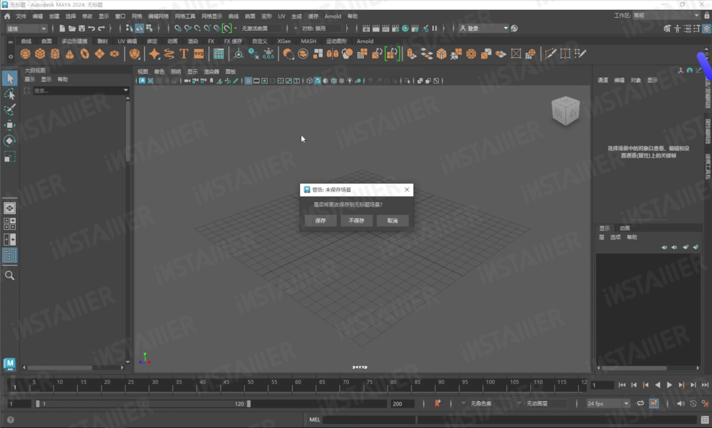This screenshot has height=428, width=712.
Task: Select the Lasso tool in toolbox
Action: click(9, 94)
